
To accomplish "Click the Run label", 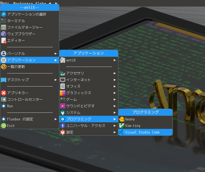I will point(10,106).
